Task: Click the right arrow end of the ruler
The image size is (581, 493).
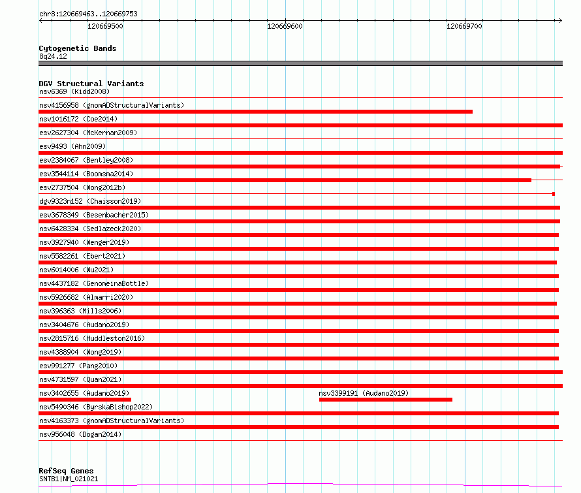Action: point(560,20)
